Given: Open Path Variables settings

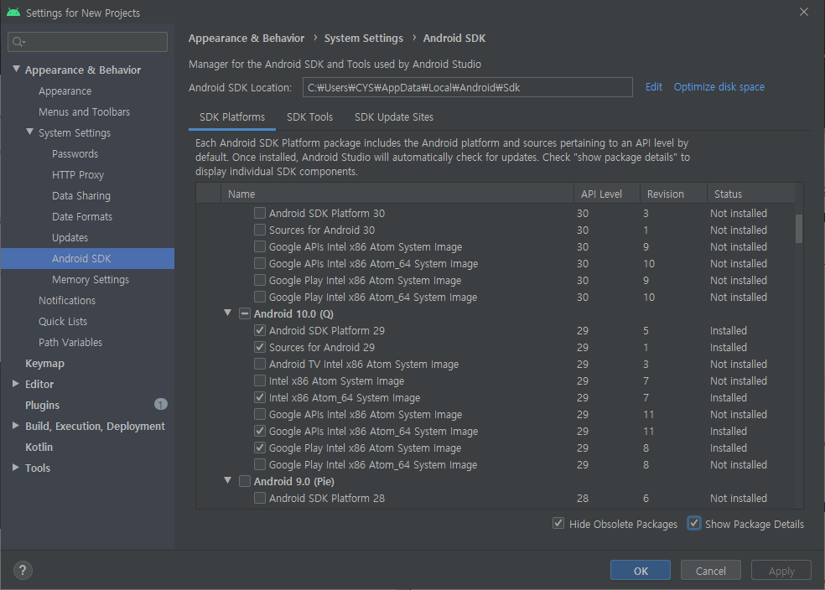Looking at the screenshot, I should click(x=70, y=342).
